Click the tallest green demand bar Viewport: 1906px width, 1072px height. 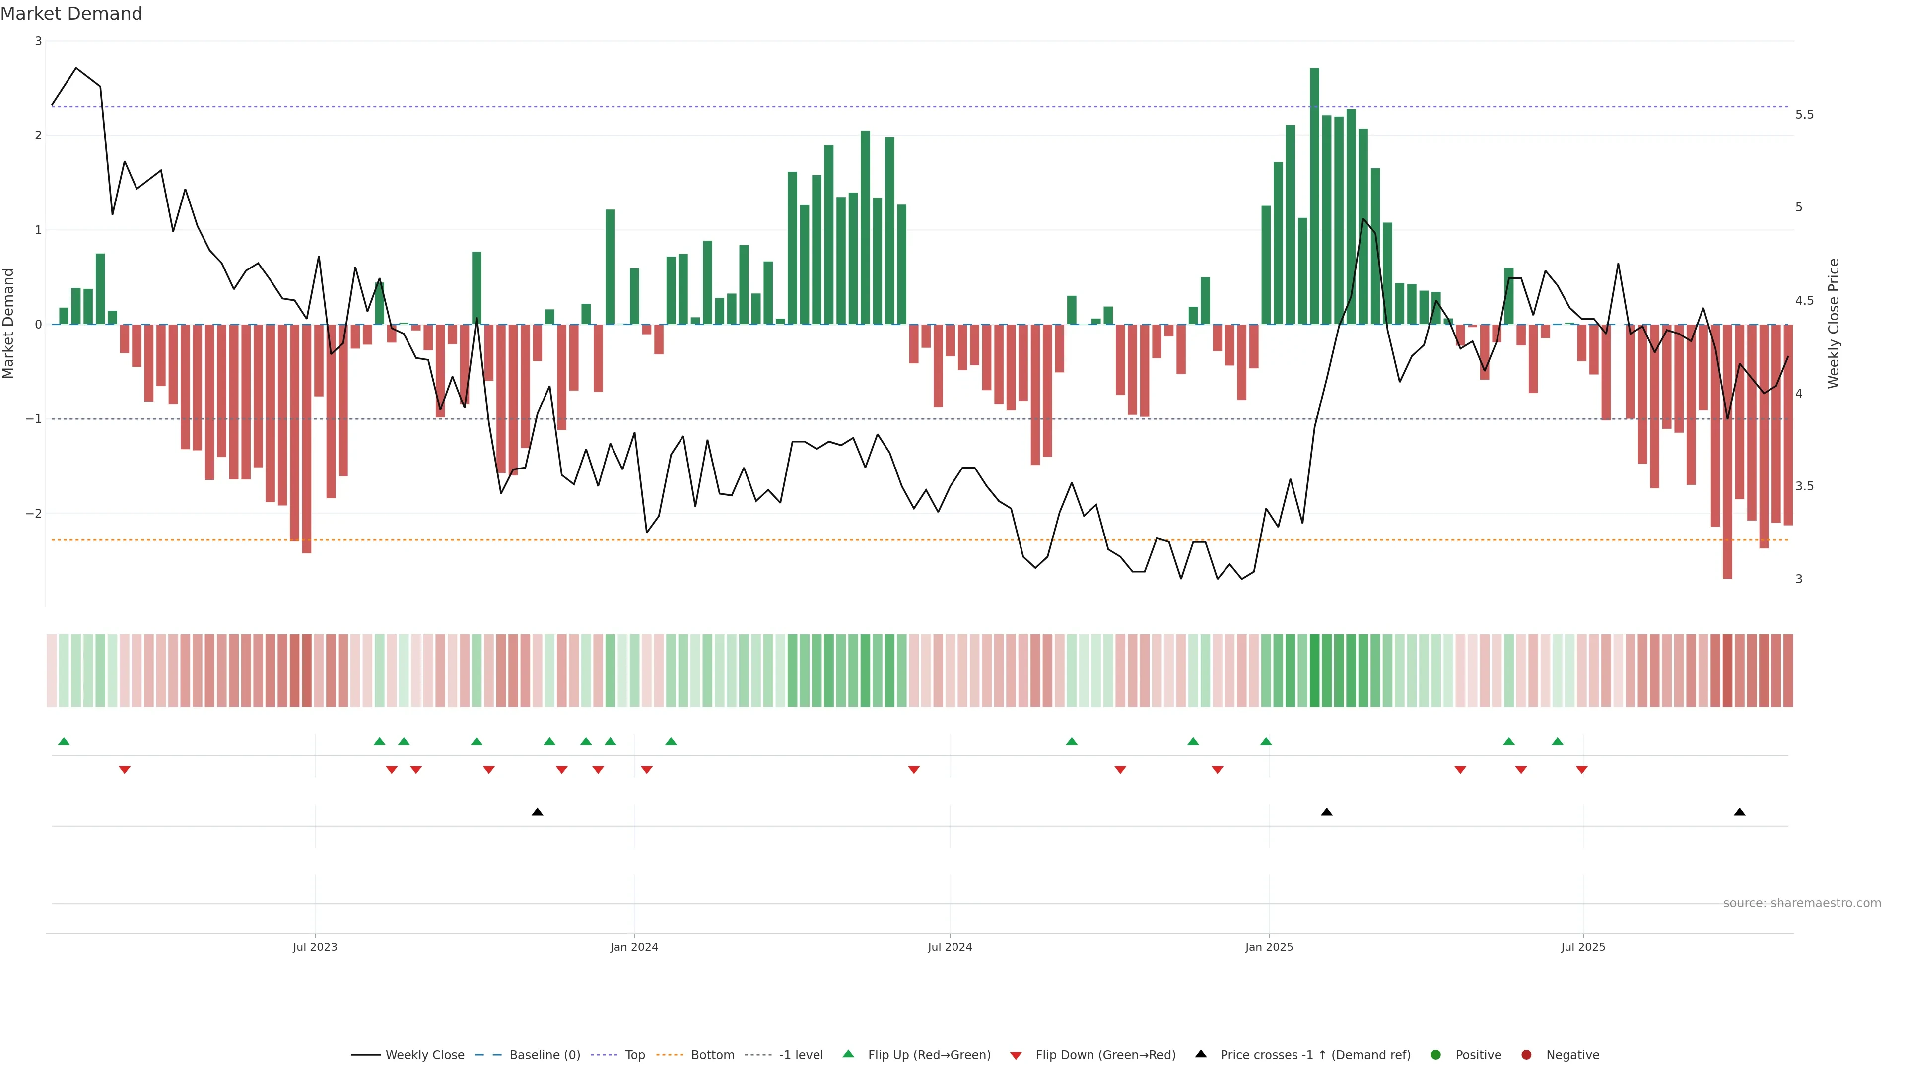point(1314,196)
